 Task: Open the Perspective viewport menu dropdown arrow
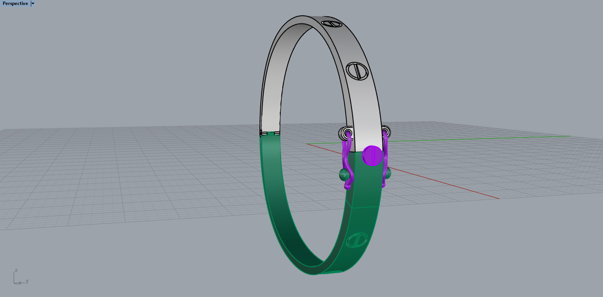[33, 3]
